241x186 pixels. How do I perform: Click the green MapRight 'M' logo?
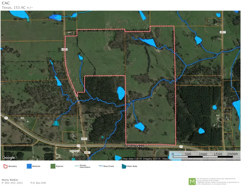pyautogui.click(x=192, y=181)
